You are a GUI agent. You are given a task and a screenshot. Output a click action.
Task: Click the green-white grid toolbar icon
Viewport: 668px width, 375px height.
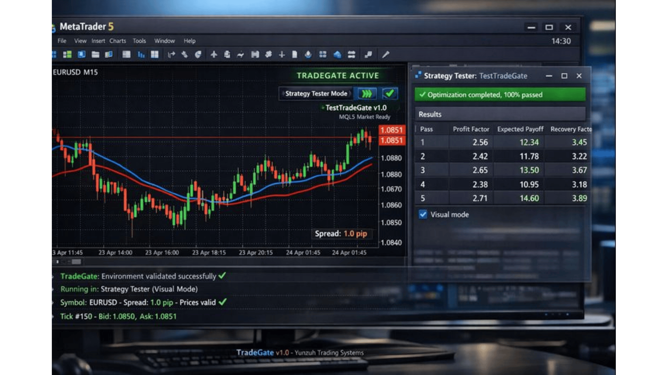click(67, 55)
